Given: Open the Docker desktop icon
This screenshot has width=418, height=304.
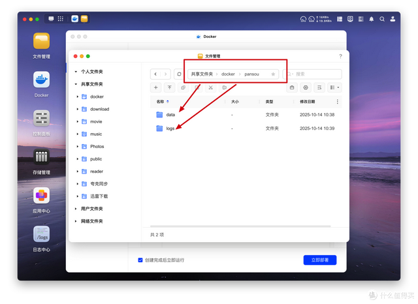Looking at the screenshot, I should coord(41,80).
